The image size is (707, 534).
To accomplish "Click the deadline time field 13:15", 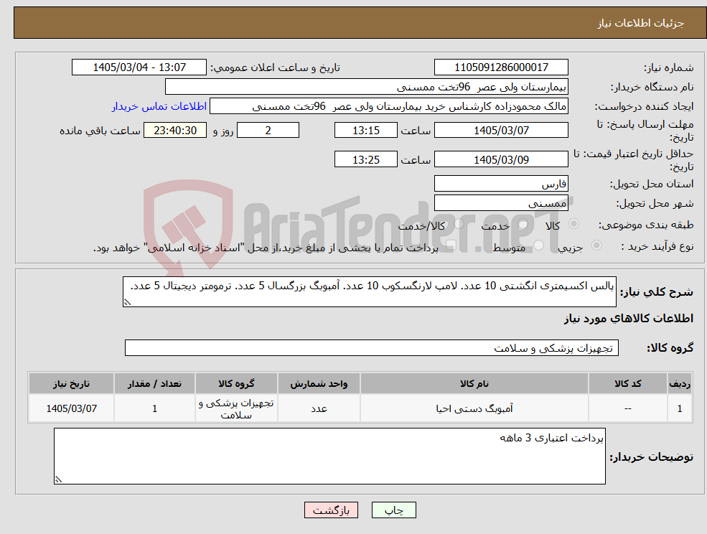I will click(x=365, y=131).
